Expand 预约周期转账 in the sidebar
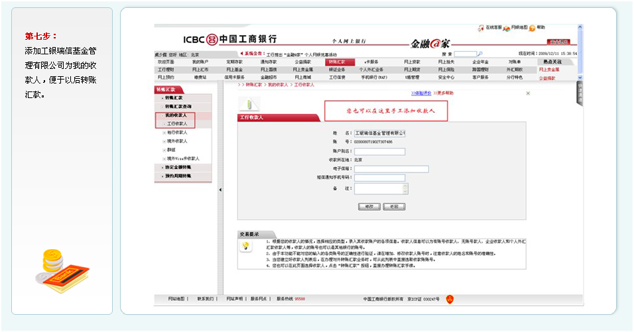This screenshot has height=332, width=634. pyautogui.click(x=178, y=176)
